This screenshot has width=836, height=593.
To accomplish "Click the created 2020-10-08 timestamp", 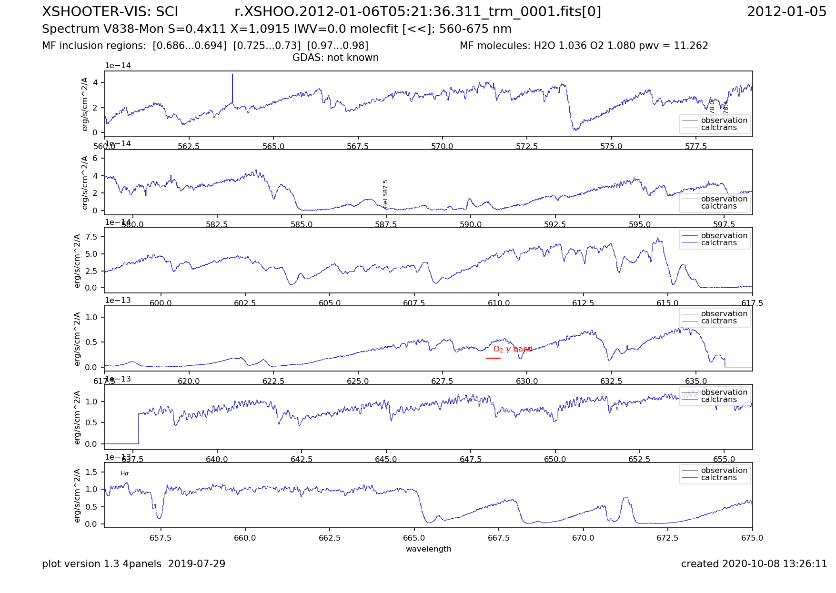I will [754, 564].
